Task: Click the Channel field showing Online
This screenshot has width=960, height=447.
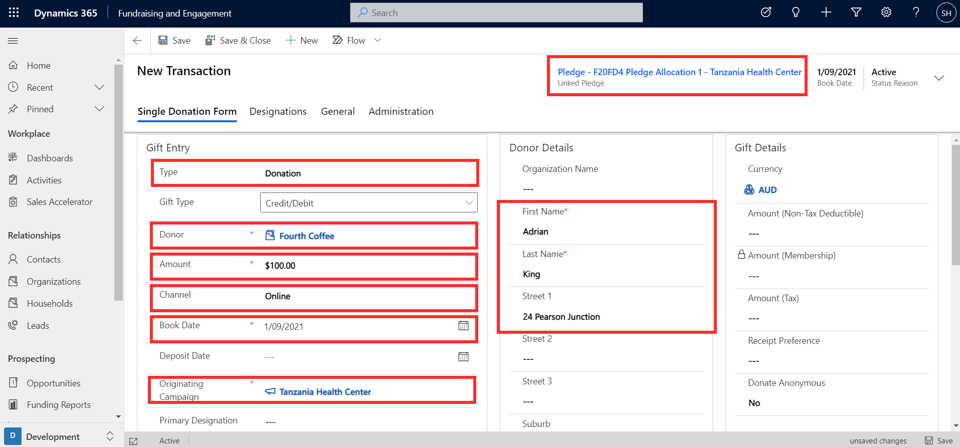Action: pos(369,296)
